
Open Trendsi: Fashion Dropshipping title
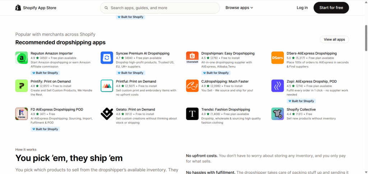(226, 110)
